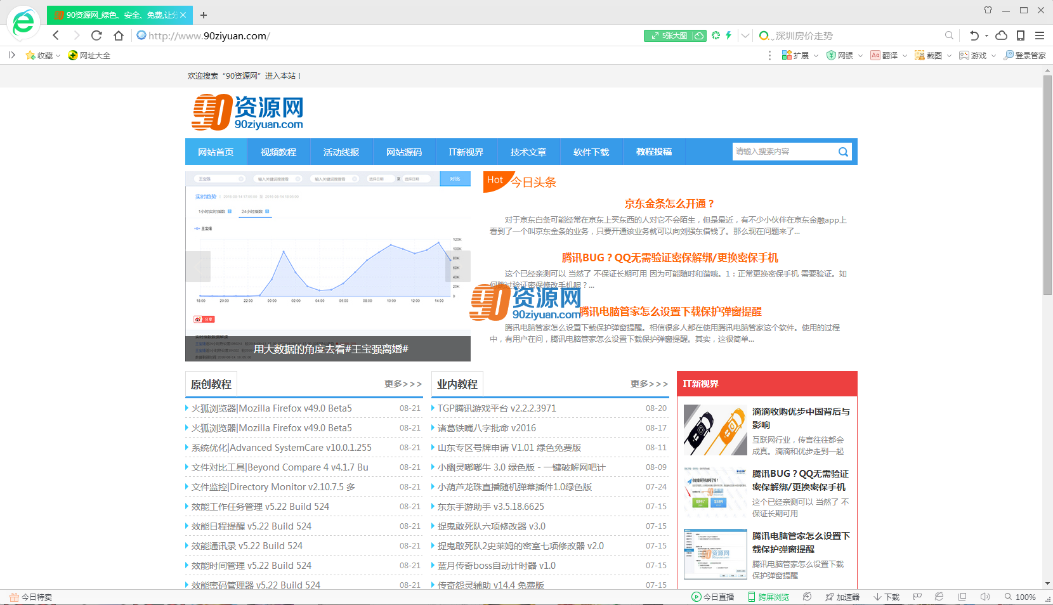Open the 翻译 translate dropdown
Image resolution: width=1053 pixels, height=605 pixels.
click(x=889, y=55)
